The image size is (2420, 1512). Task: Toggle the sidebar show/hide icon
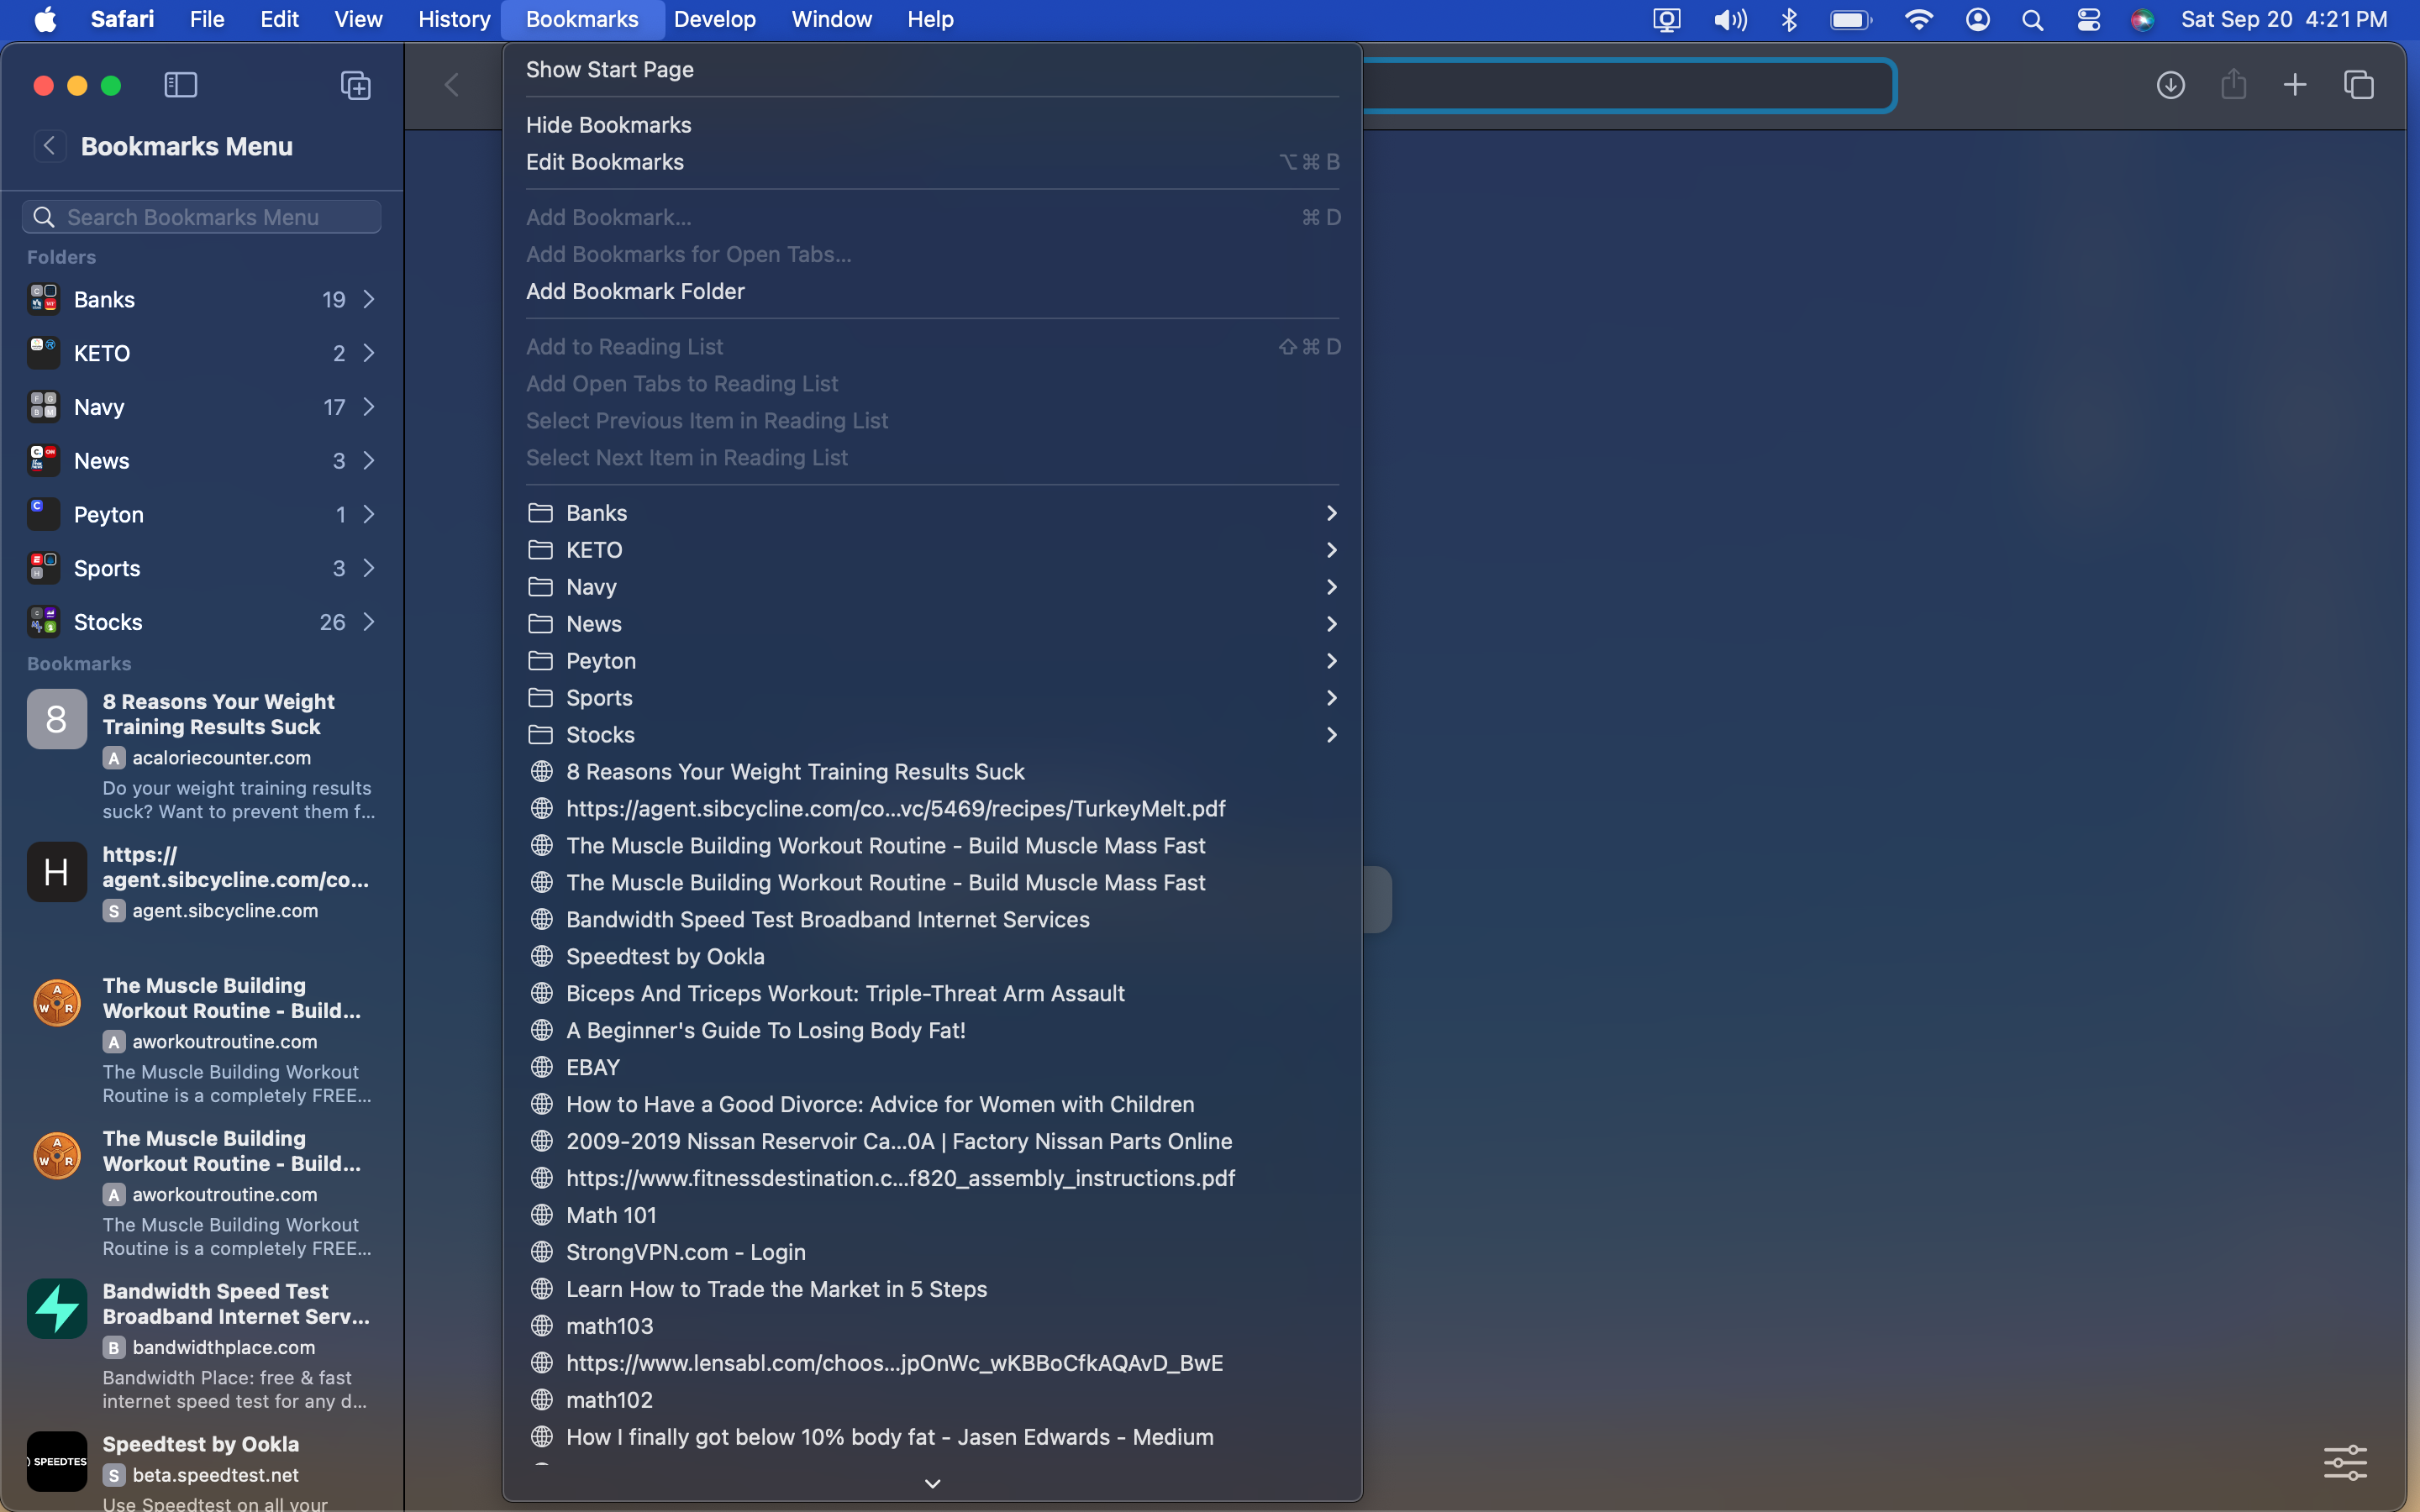click(x=180, y=85)
